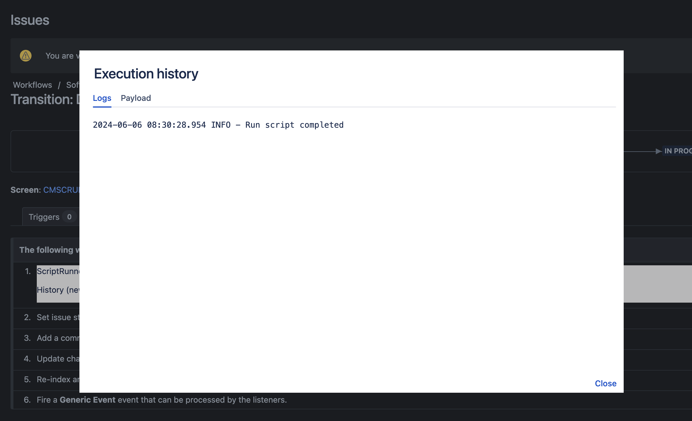The height and width of the screenshot is (421, 692).
Task: Click the 'Screen:' label text
Action: click(26, 190)
